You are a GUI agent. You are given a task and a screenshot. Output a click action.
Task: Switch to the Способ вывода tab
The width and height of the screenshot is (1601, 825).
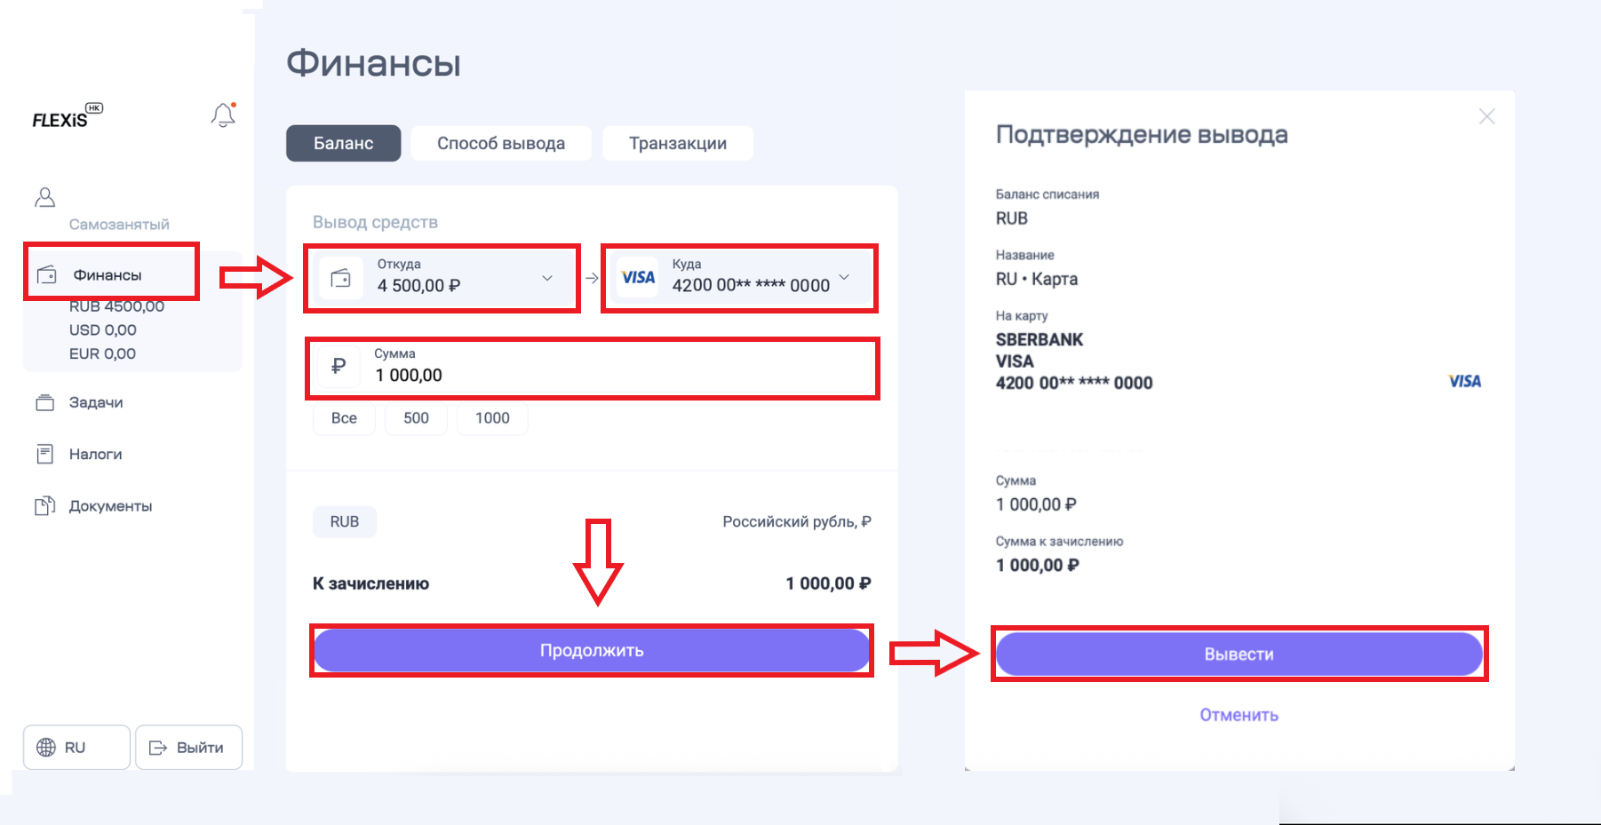click(501, 143)
